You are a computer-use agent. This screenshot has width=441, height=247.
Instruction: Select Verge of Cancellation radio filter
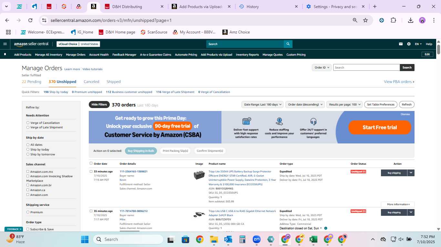click(x=28, y=123)
